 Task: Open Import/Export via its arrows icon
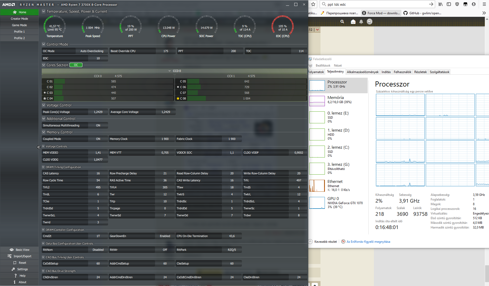[x=10, y=256]
